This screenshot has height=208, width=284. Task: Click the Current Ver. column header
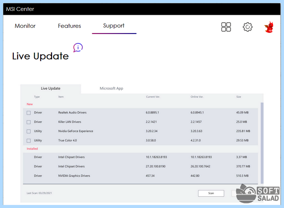(x=153, y=97)
